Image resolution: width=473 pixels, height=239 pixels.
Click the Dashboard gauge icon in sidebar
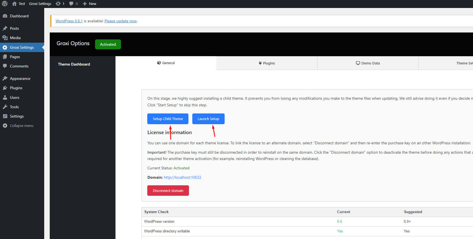(5, 16)
